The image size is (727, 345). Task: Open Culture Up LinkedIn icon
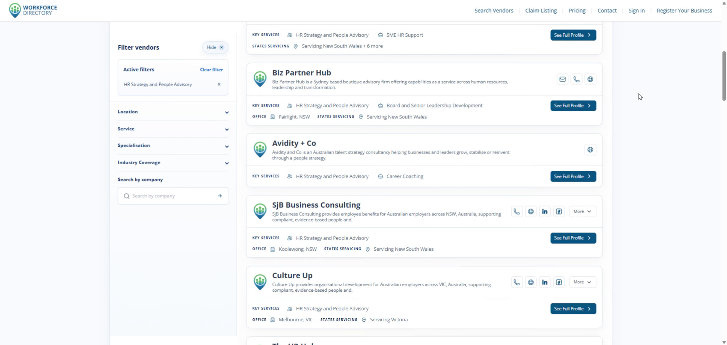pos(545,282)
